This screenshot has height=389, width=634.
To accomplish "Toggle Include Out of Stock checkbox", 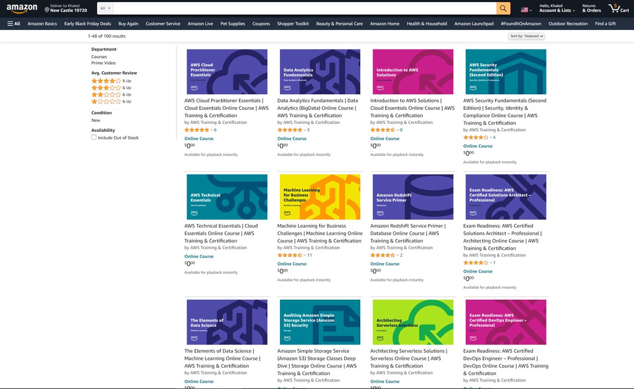I will click(94, 138).
